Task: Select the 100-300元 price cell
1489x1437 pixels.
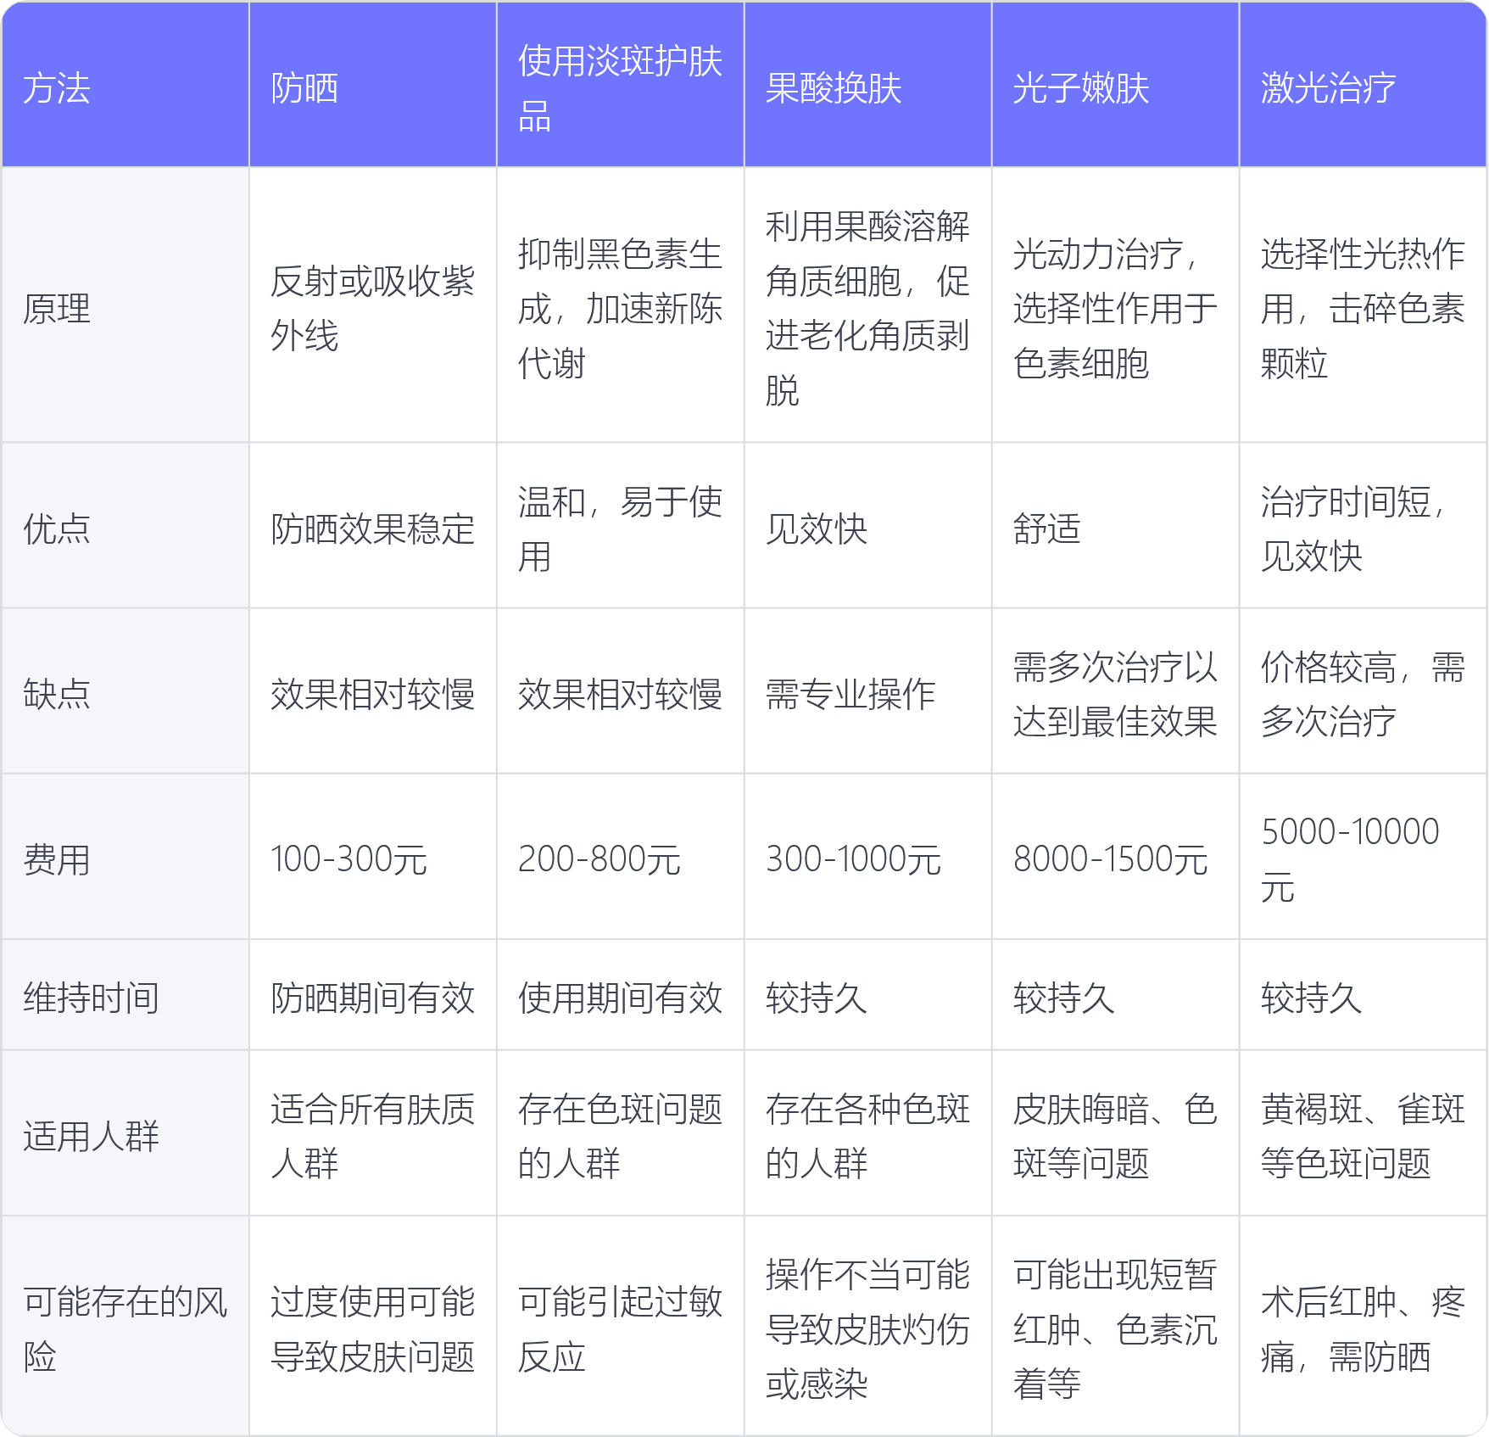Action: [x=349, y=859]
